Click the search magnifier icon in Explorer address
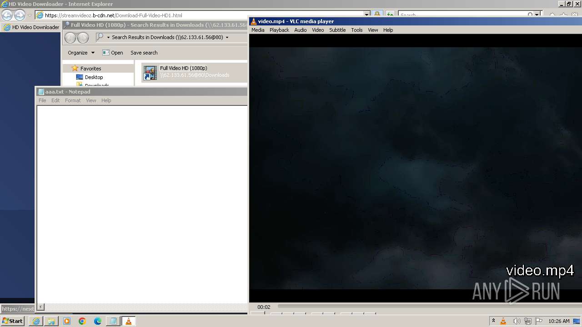Viewport: 582px width, 327px height. [x=100, y=37]
